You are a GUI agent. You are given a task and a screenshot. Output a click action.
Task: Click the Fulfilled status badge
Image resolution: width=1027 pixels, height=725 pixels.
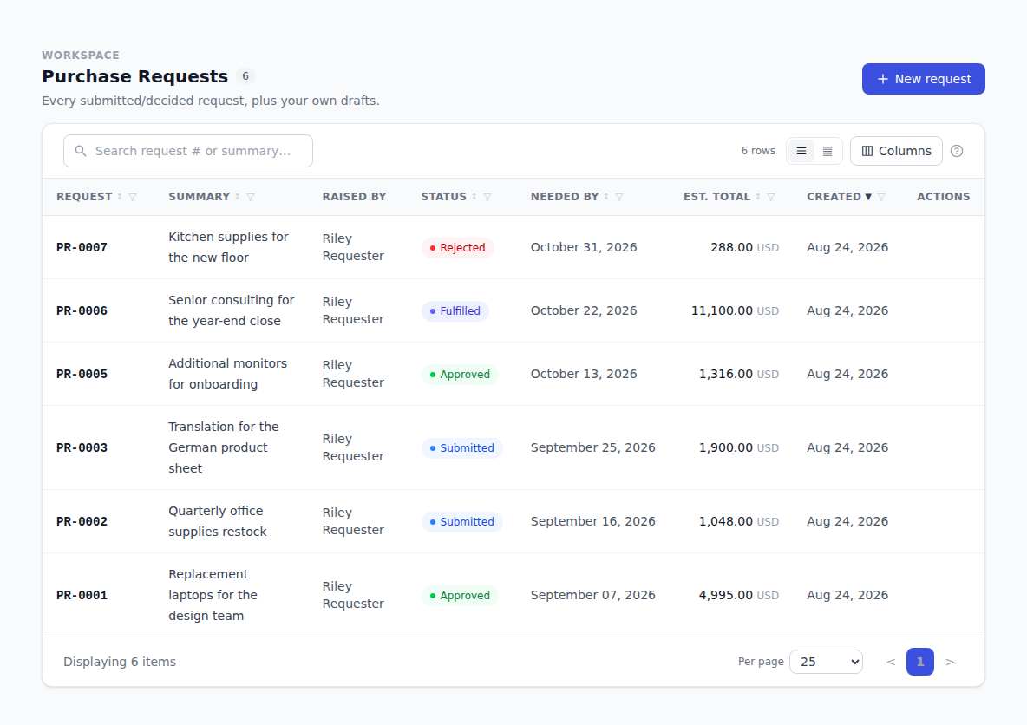[x=455, y=311]
